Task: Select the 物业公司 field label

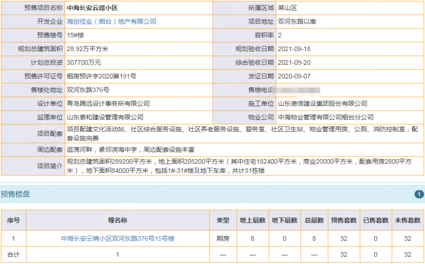Action: pyautogui.click(x=261, y=118)
